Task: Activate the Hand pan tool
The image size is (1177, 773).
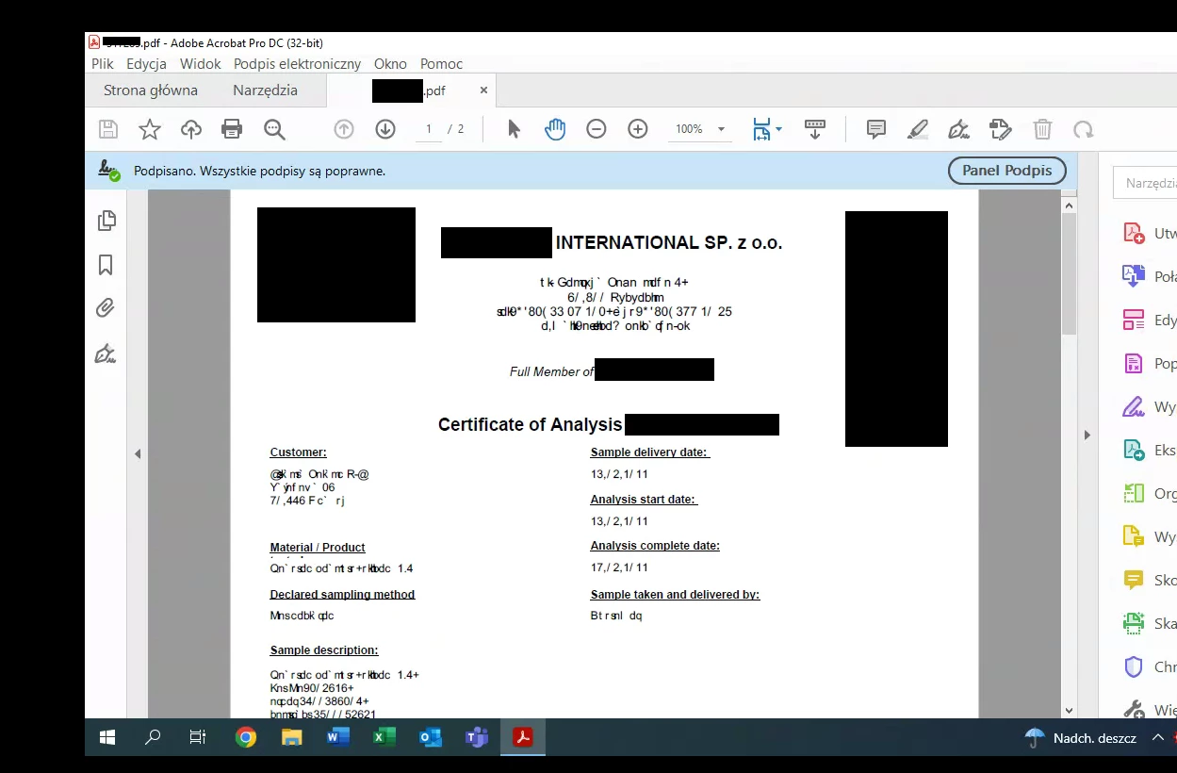Action: (555, 129)
